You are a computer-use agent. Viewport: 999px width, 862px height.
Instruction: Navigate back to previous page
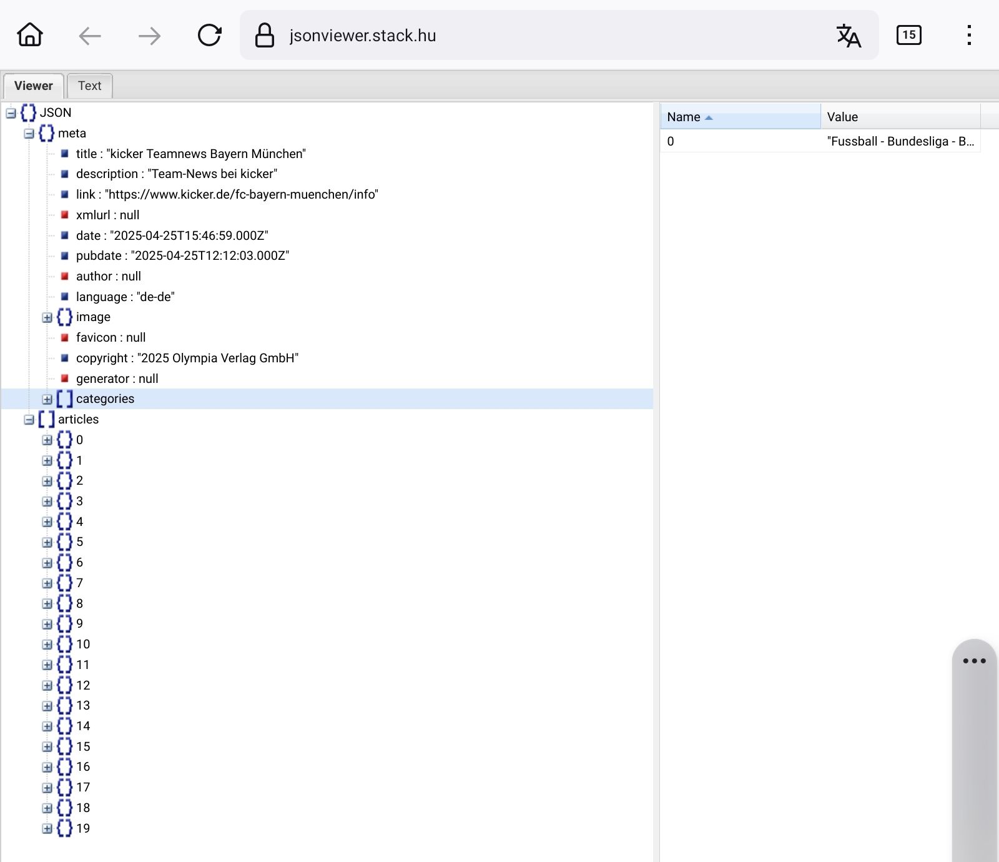[x=90, y=36]
